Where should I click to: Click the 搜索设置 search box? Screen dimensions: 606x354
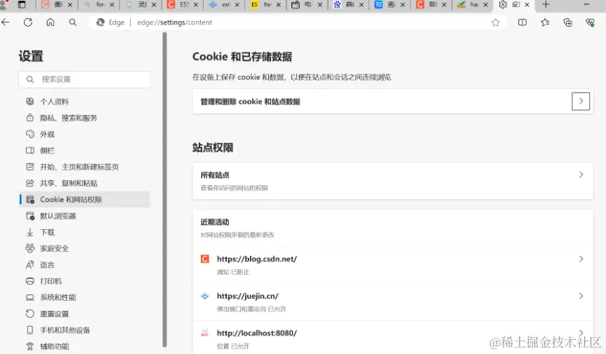click(84, 79)
